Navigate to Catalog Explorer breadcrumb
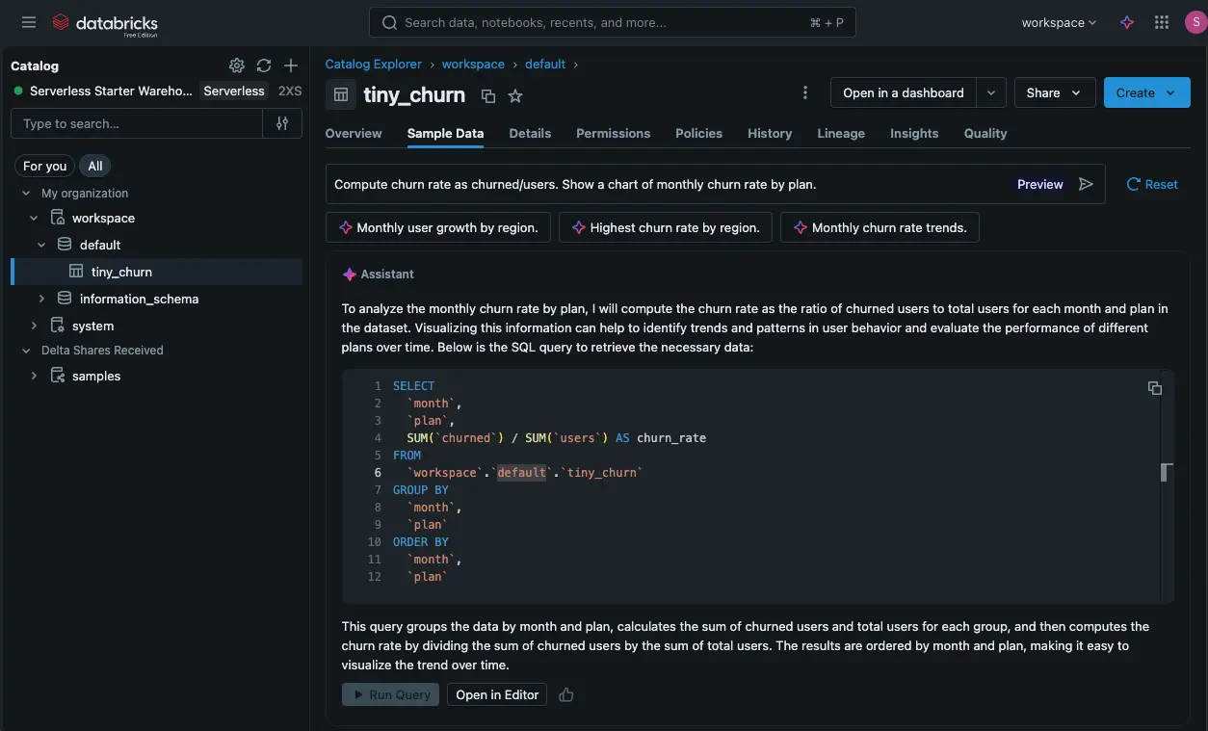Image resolution: width=1208 pixels, height=731 pixels. tap(374, 64)
